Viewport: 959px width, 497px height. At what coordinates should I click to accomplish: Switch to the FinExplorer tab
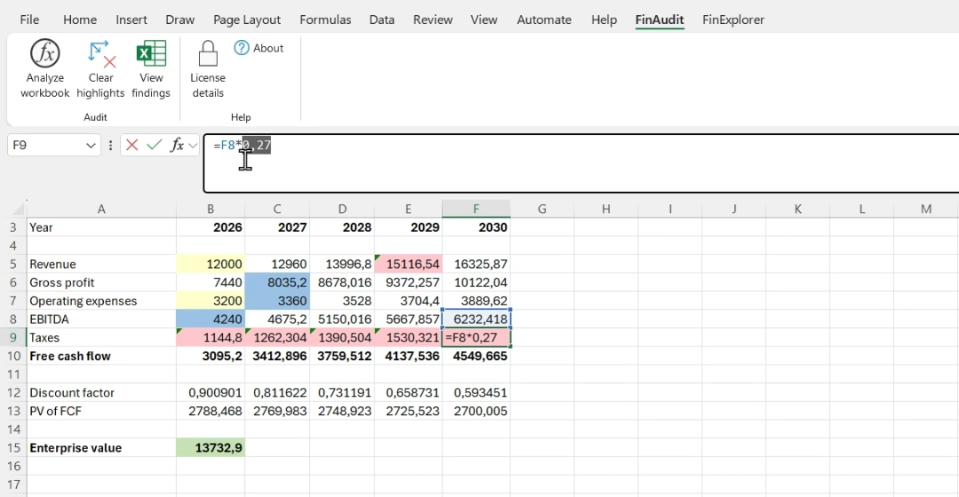pyautogui.click(x=733, y=20)
